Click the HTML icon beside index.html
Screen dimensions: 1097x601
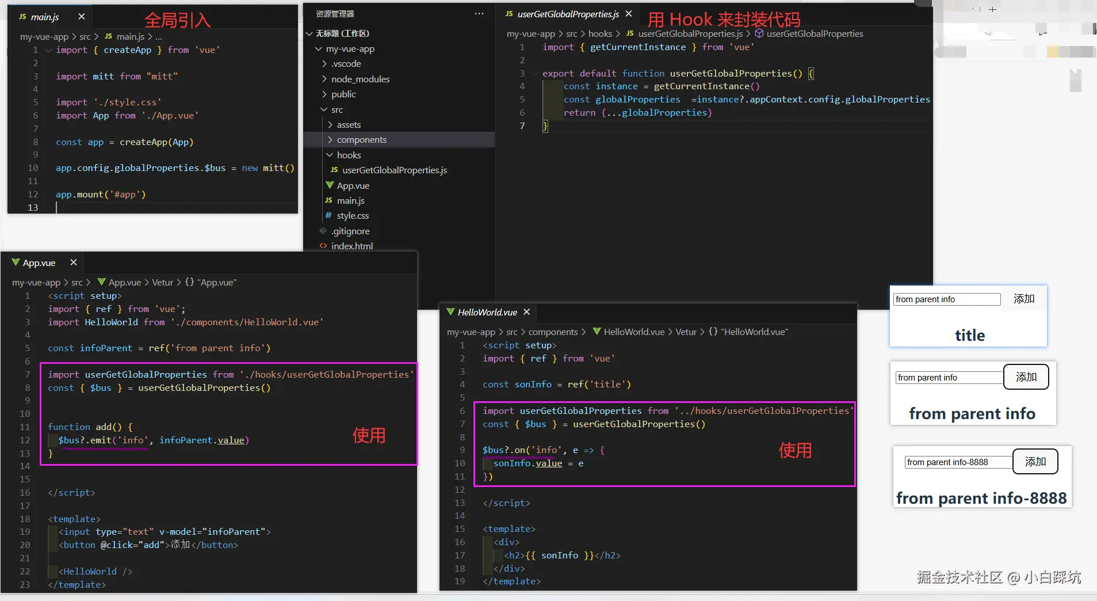click(323, 246)
